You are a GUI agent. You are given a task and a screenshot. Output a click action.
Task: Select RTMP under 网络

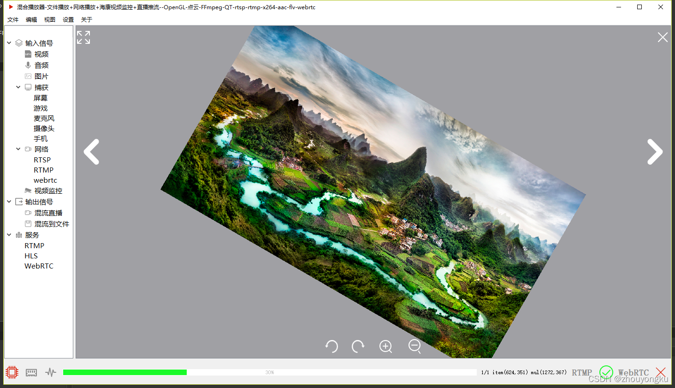coord(43,170)
